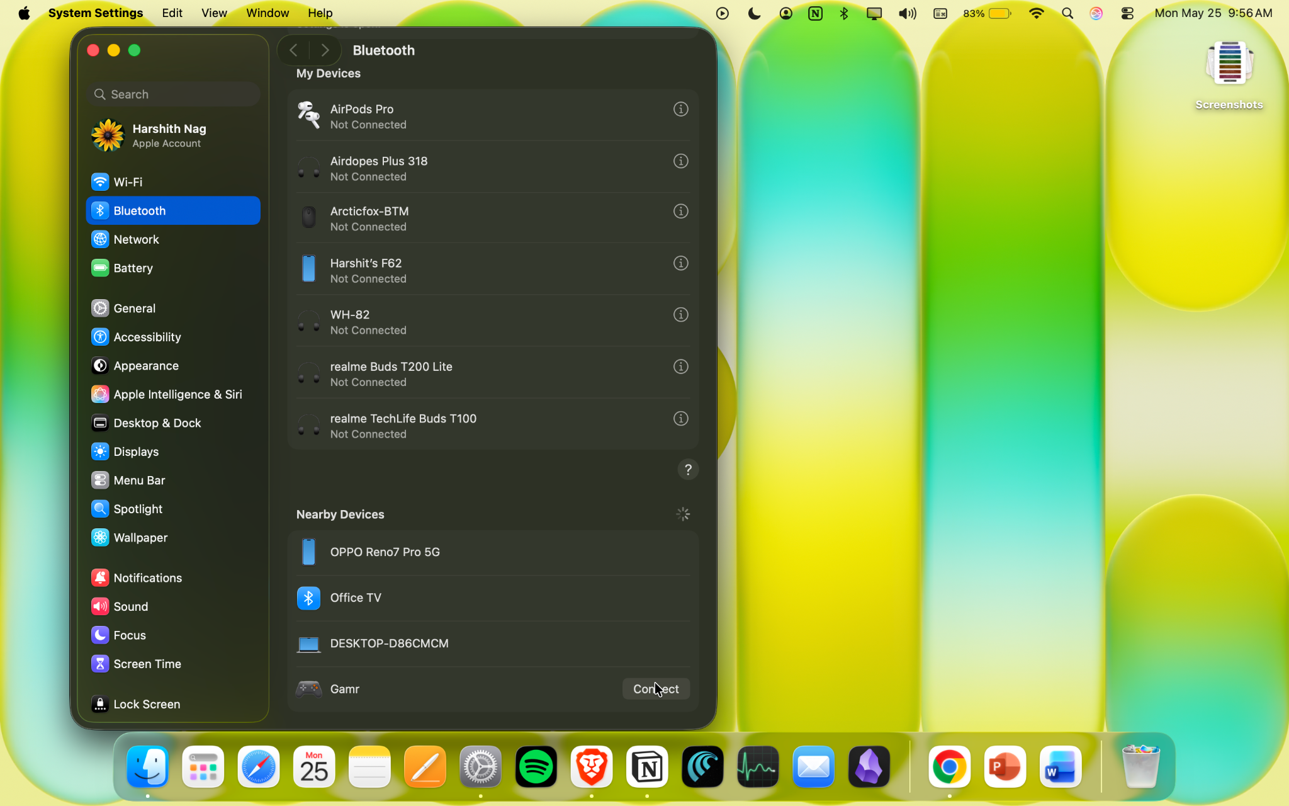Screen dimensions: 1289x806
Task: Select Office TV nearby device
Action: 493,598
